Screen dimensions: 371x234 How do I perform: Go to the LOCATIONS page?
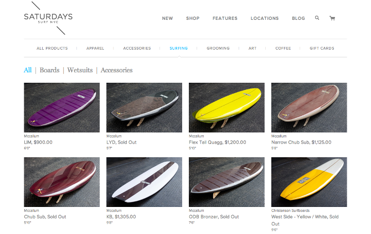(265, 18)
